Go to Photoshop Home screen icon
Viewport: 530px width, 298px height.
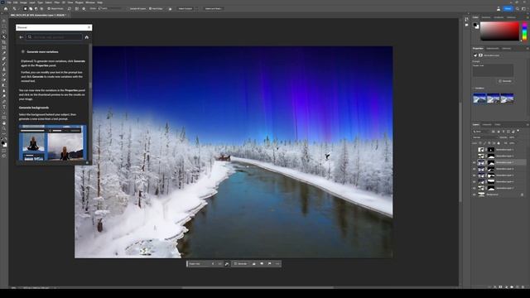point(6,8)
